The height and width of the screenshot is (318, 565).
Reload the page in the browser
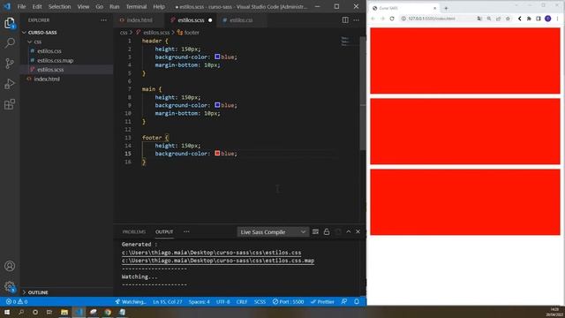click(392, 19)
